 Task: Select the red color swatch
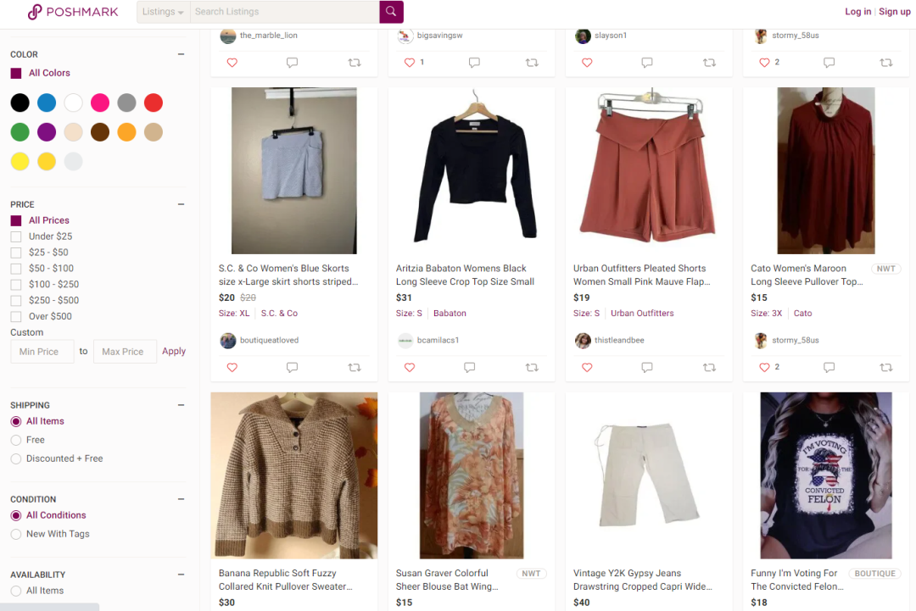pyautogui.click(x=154, y=102)
